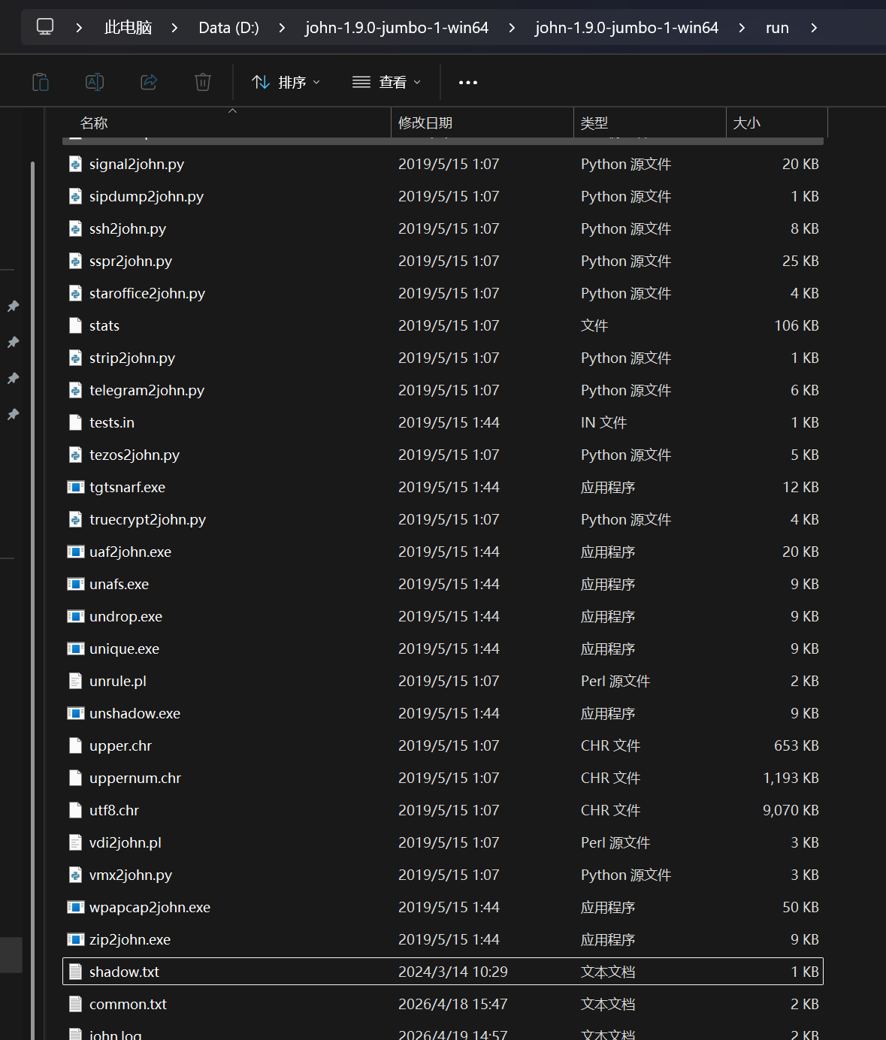Select the truecrypt2john.py file
Viewport: 886px width, 1040px height.
(443, 519)
